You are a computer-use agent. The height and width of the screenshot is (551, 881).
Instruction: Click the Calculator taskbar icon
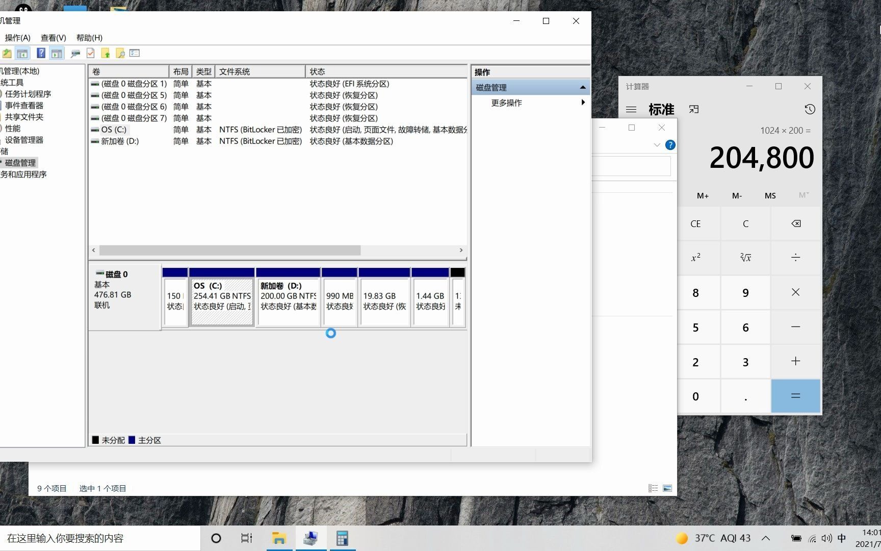coord(342,538)
